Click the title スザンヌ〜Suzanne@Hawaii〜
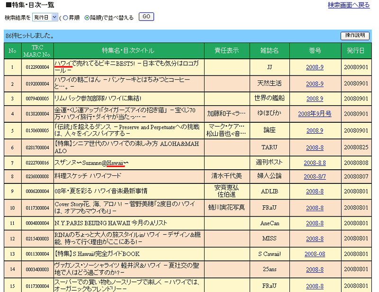The width and height of the screenshot is (379, 292). click(x=91, y=163)
